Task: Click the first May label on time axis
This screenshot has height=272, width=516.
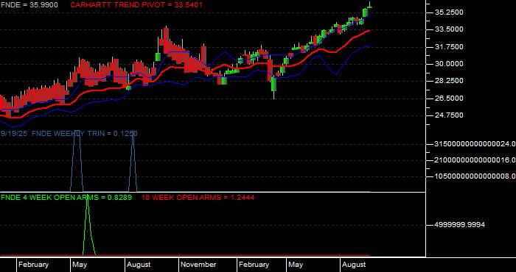Action: coord(80,265)
